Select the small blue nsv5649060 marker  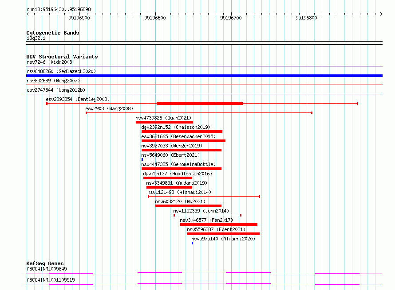click(142, 159)
